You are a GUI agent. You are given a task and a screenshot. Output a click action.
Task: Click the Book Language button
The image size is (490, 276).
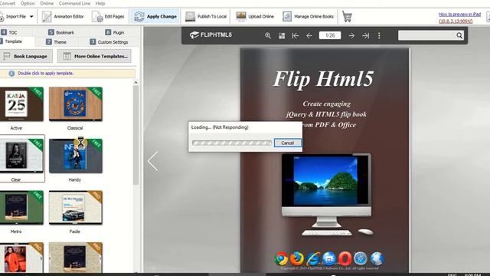pos(25,56)
